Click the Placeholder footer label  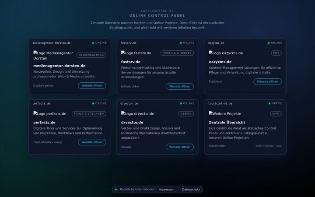pyautogui.click(x=217, y=146)
